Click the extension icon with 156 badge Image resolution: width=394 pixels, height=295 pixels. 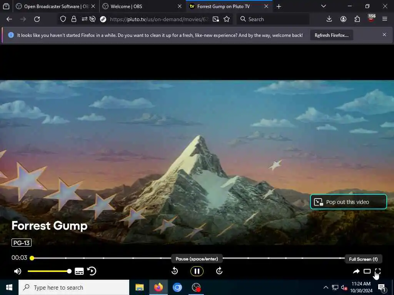tap(371, 18)
